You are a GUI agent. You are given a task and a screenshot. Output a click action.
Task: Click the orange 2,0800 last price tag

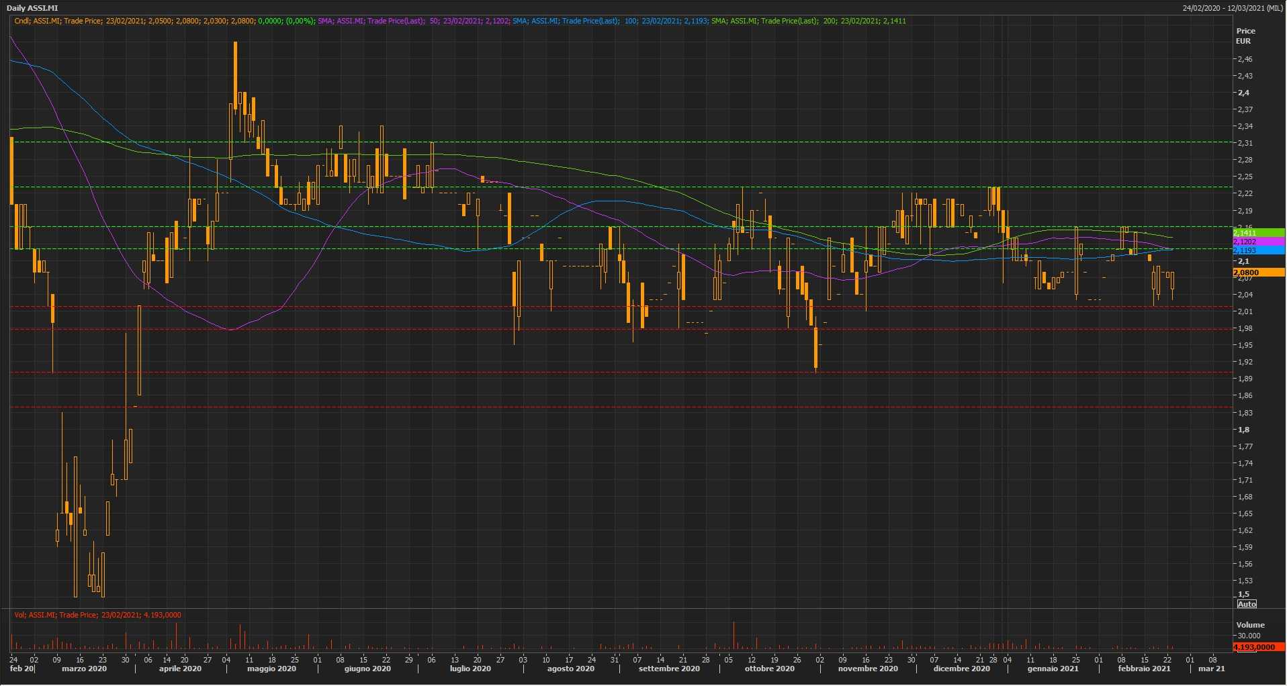[1258, 273]
